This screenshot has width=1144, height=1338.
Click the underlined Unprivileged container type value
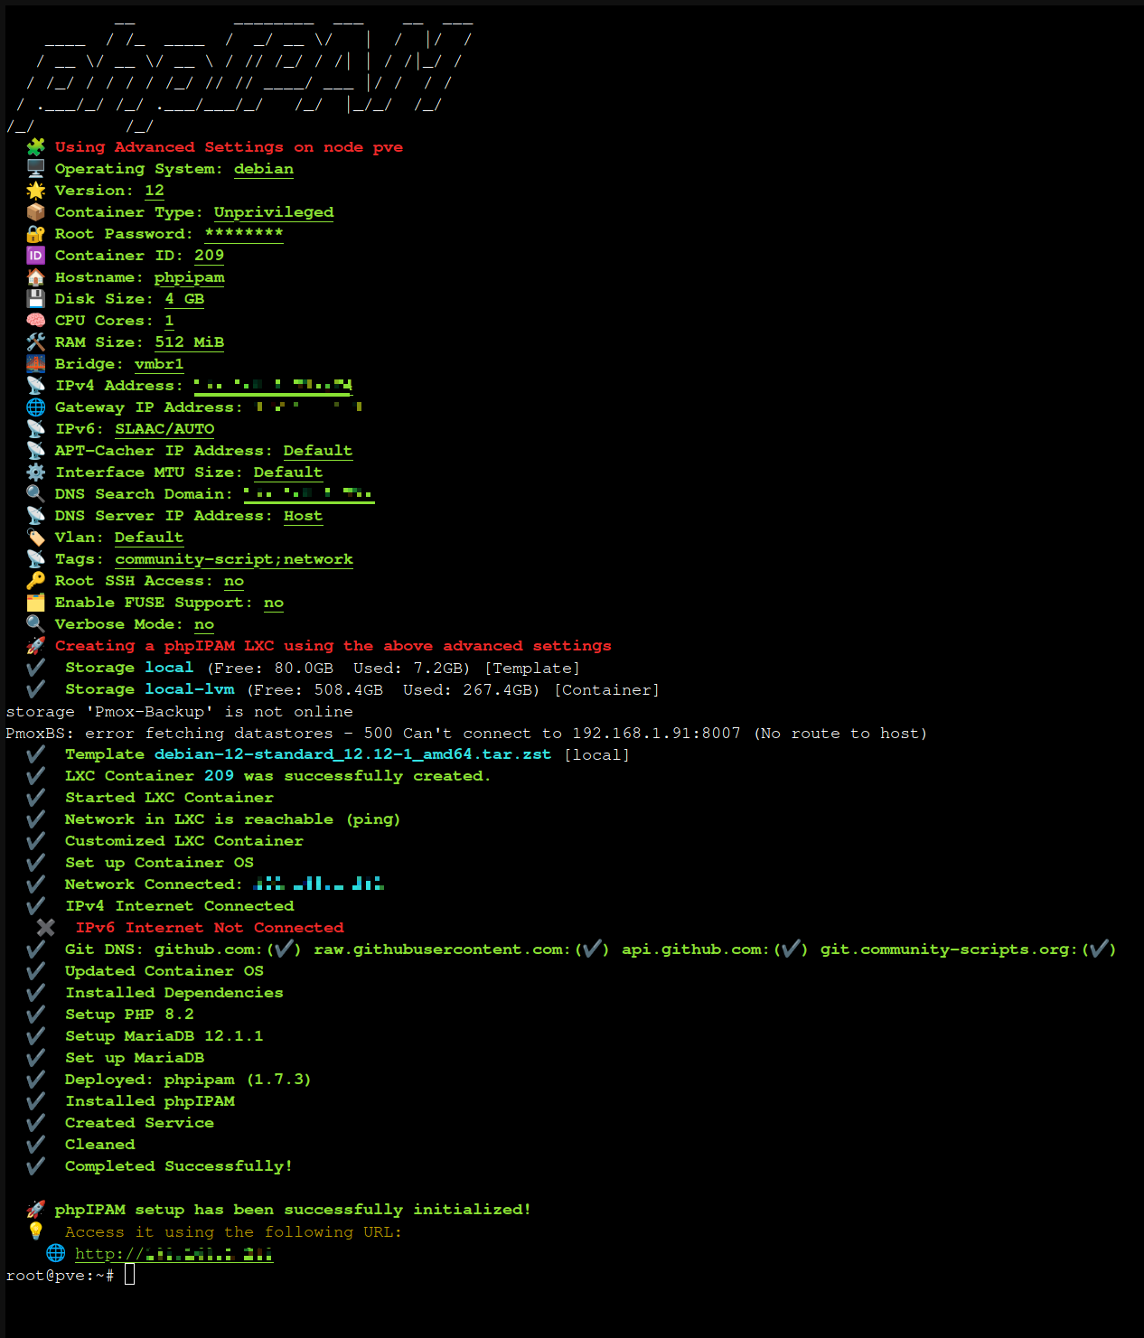point(274,212)
